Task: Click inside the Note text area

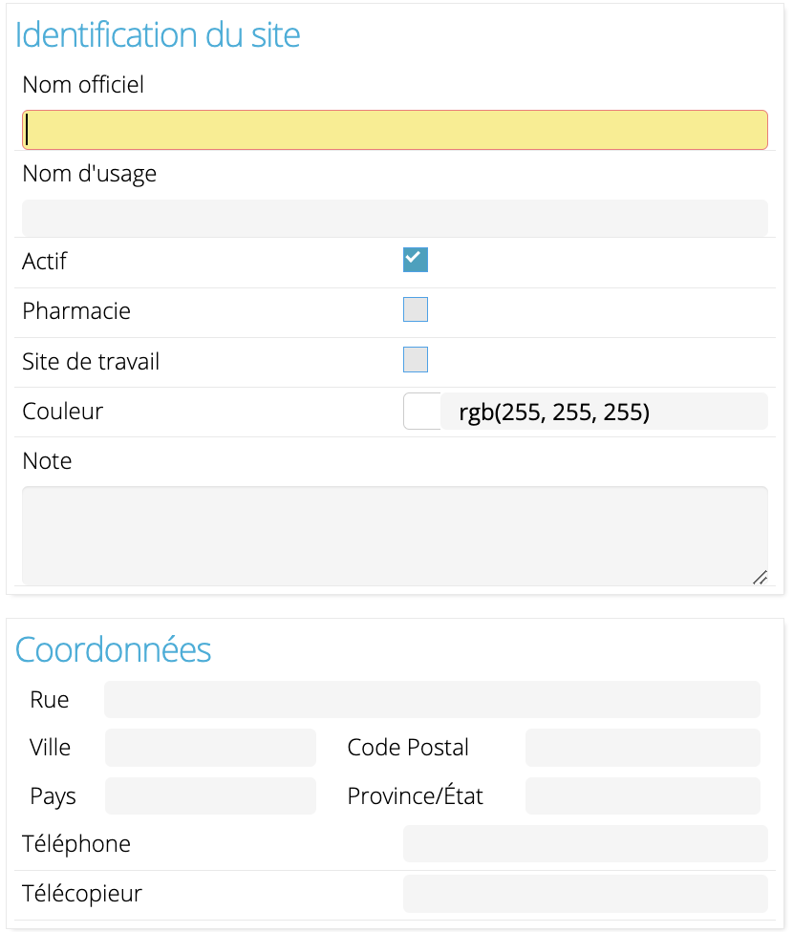Action: (395, 536)
